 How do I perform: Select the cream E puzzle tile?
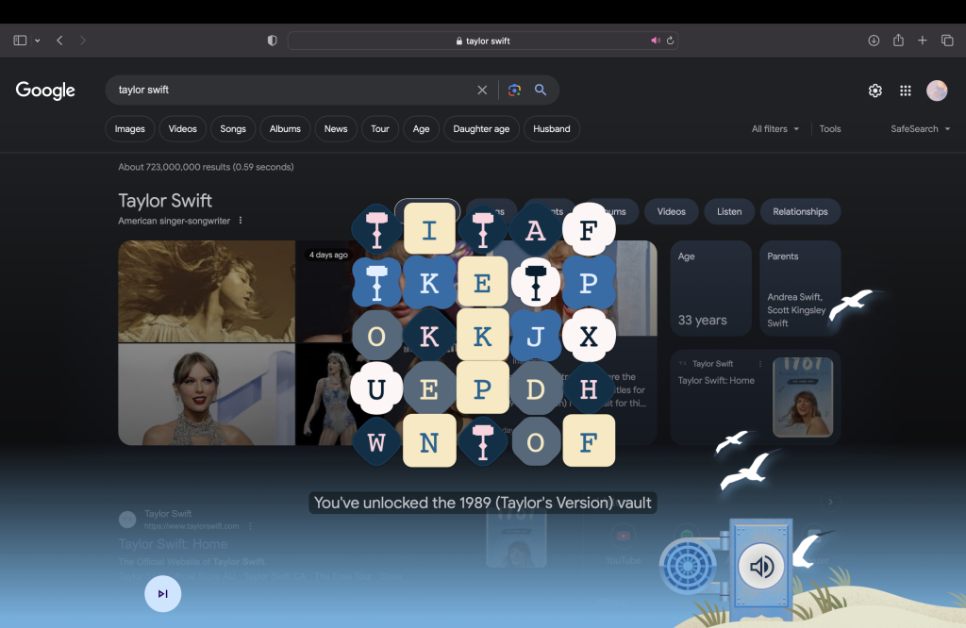coord(482,283)
